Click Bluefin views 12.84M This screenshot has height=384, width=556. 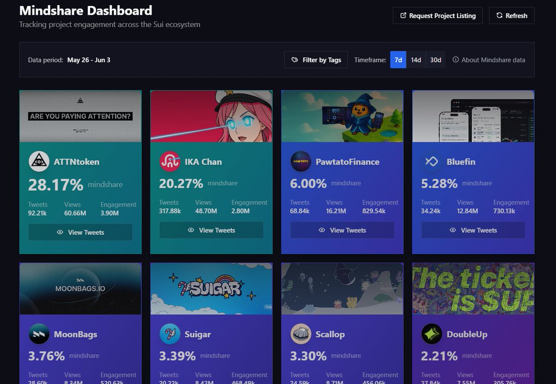pos(468,211)
